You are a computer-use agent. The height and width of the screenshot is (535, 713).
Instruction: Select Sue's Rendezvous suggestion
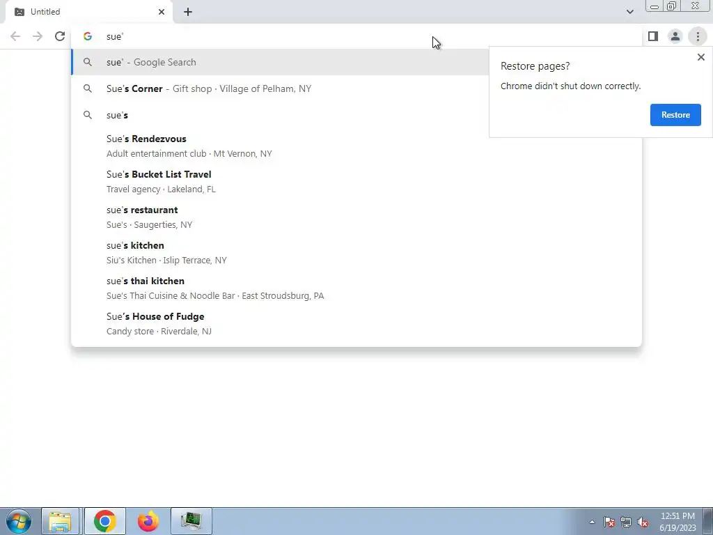coord(356,146)
